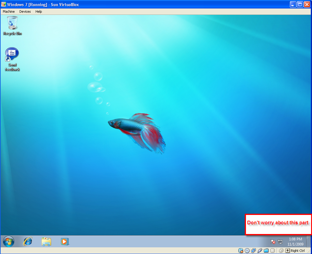
Task: Open Windows Explorer folder taskbar icon
Action: pos(46,242)
